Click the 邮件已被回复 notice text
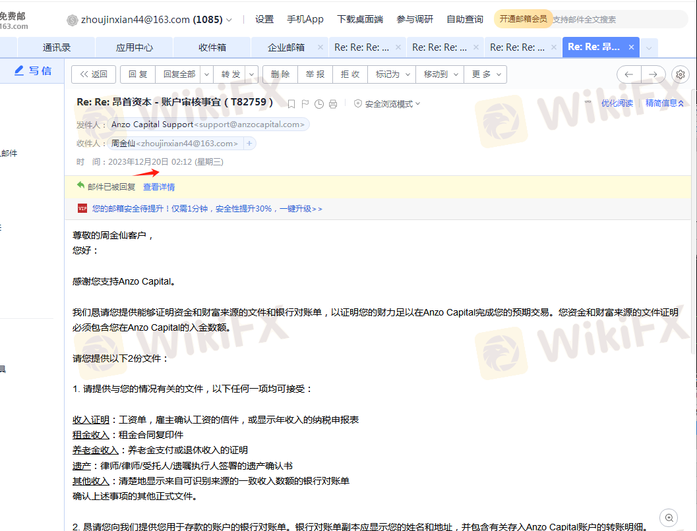The image size is (697, 531). tap(111, 187)
